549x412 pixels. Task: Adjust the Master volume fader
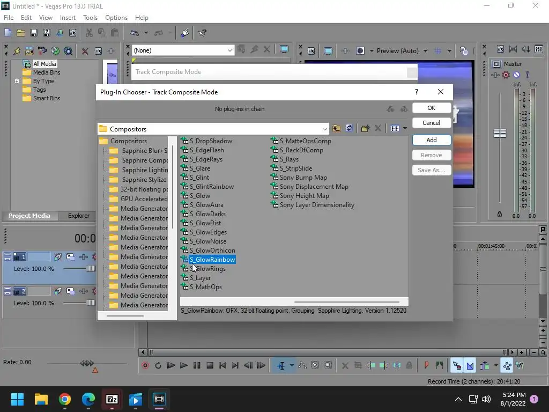click(x=500, y=133)
